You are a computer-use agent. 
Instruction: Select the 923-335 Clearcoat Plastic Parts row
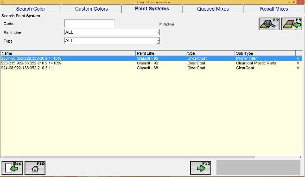pyautogui.click(x=151, y=63)
